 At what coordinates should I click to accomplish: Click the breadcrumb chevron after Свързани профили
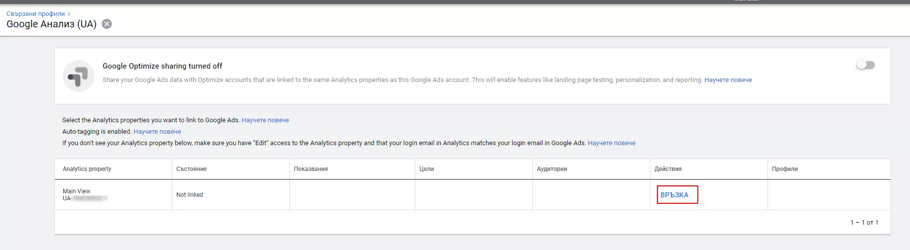[x=69, y=14]
